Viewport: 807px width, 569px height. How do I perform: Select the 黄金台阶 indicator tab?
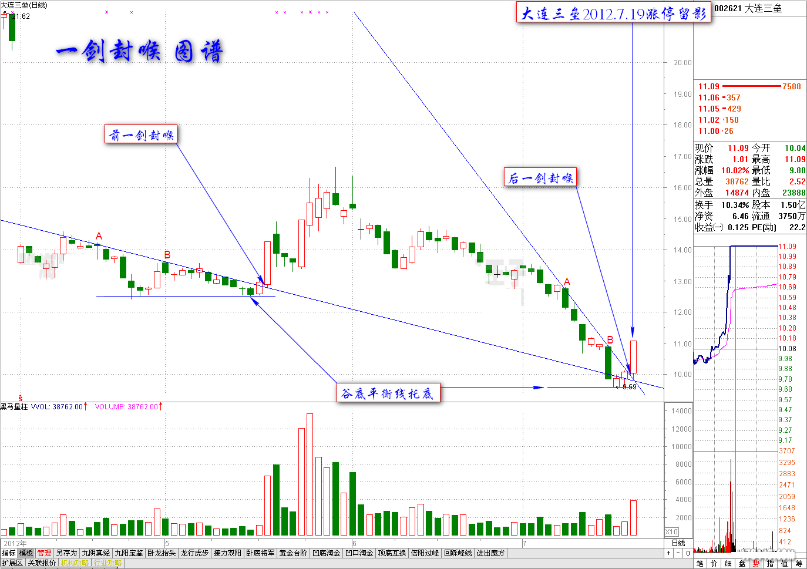293,553
